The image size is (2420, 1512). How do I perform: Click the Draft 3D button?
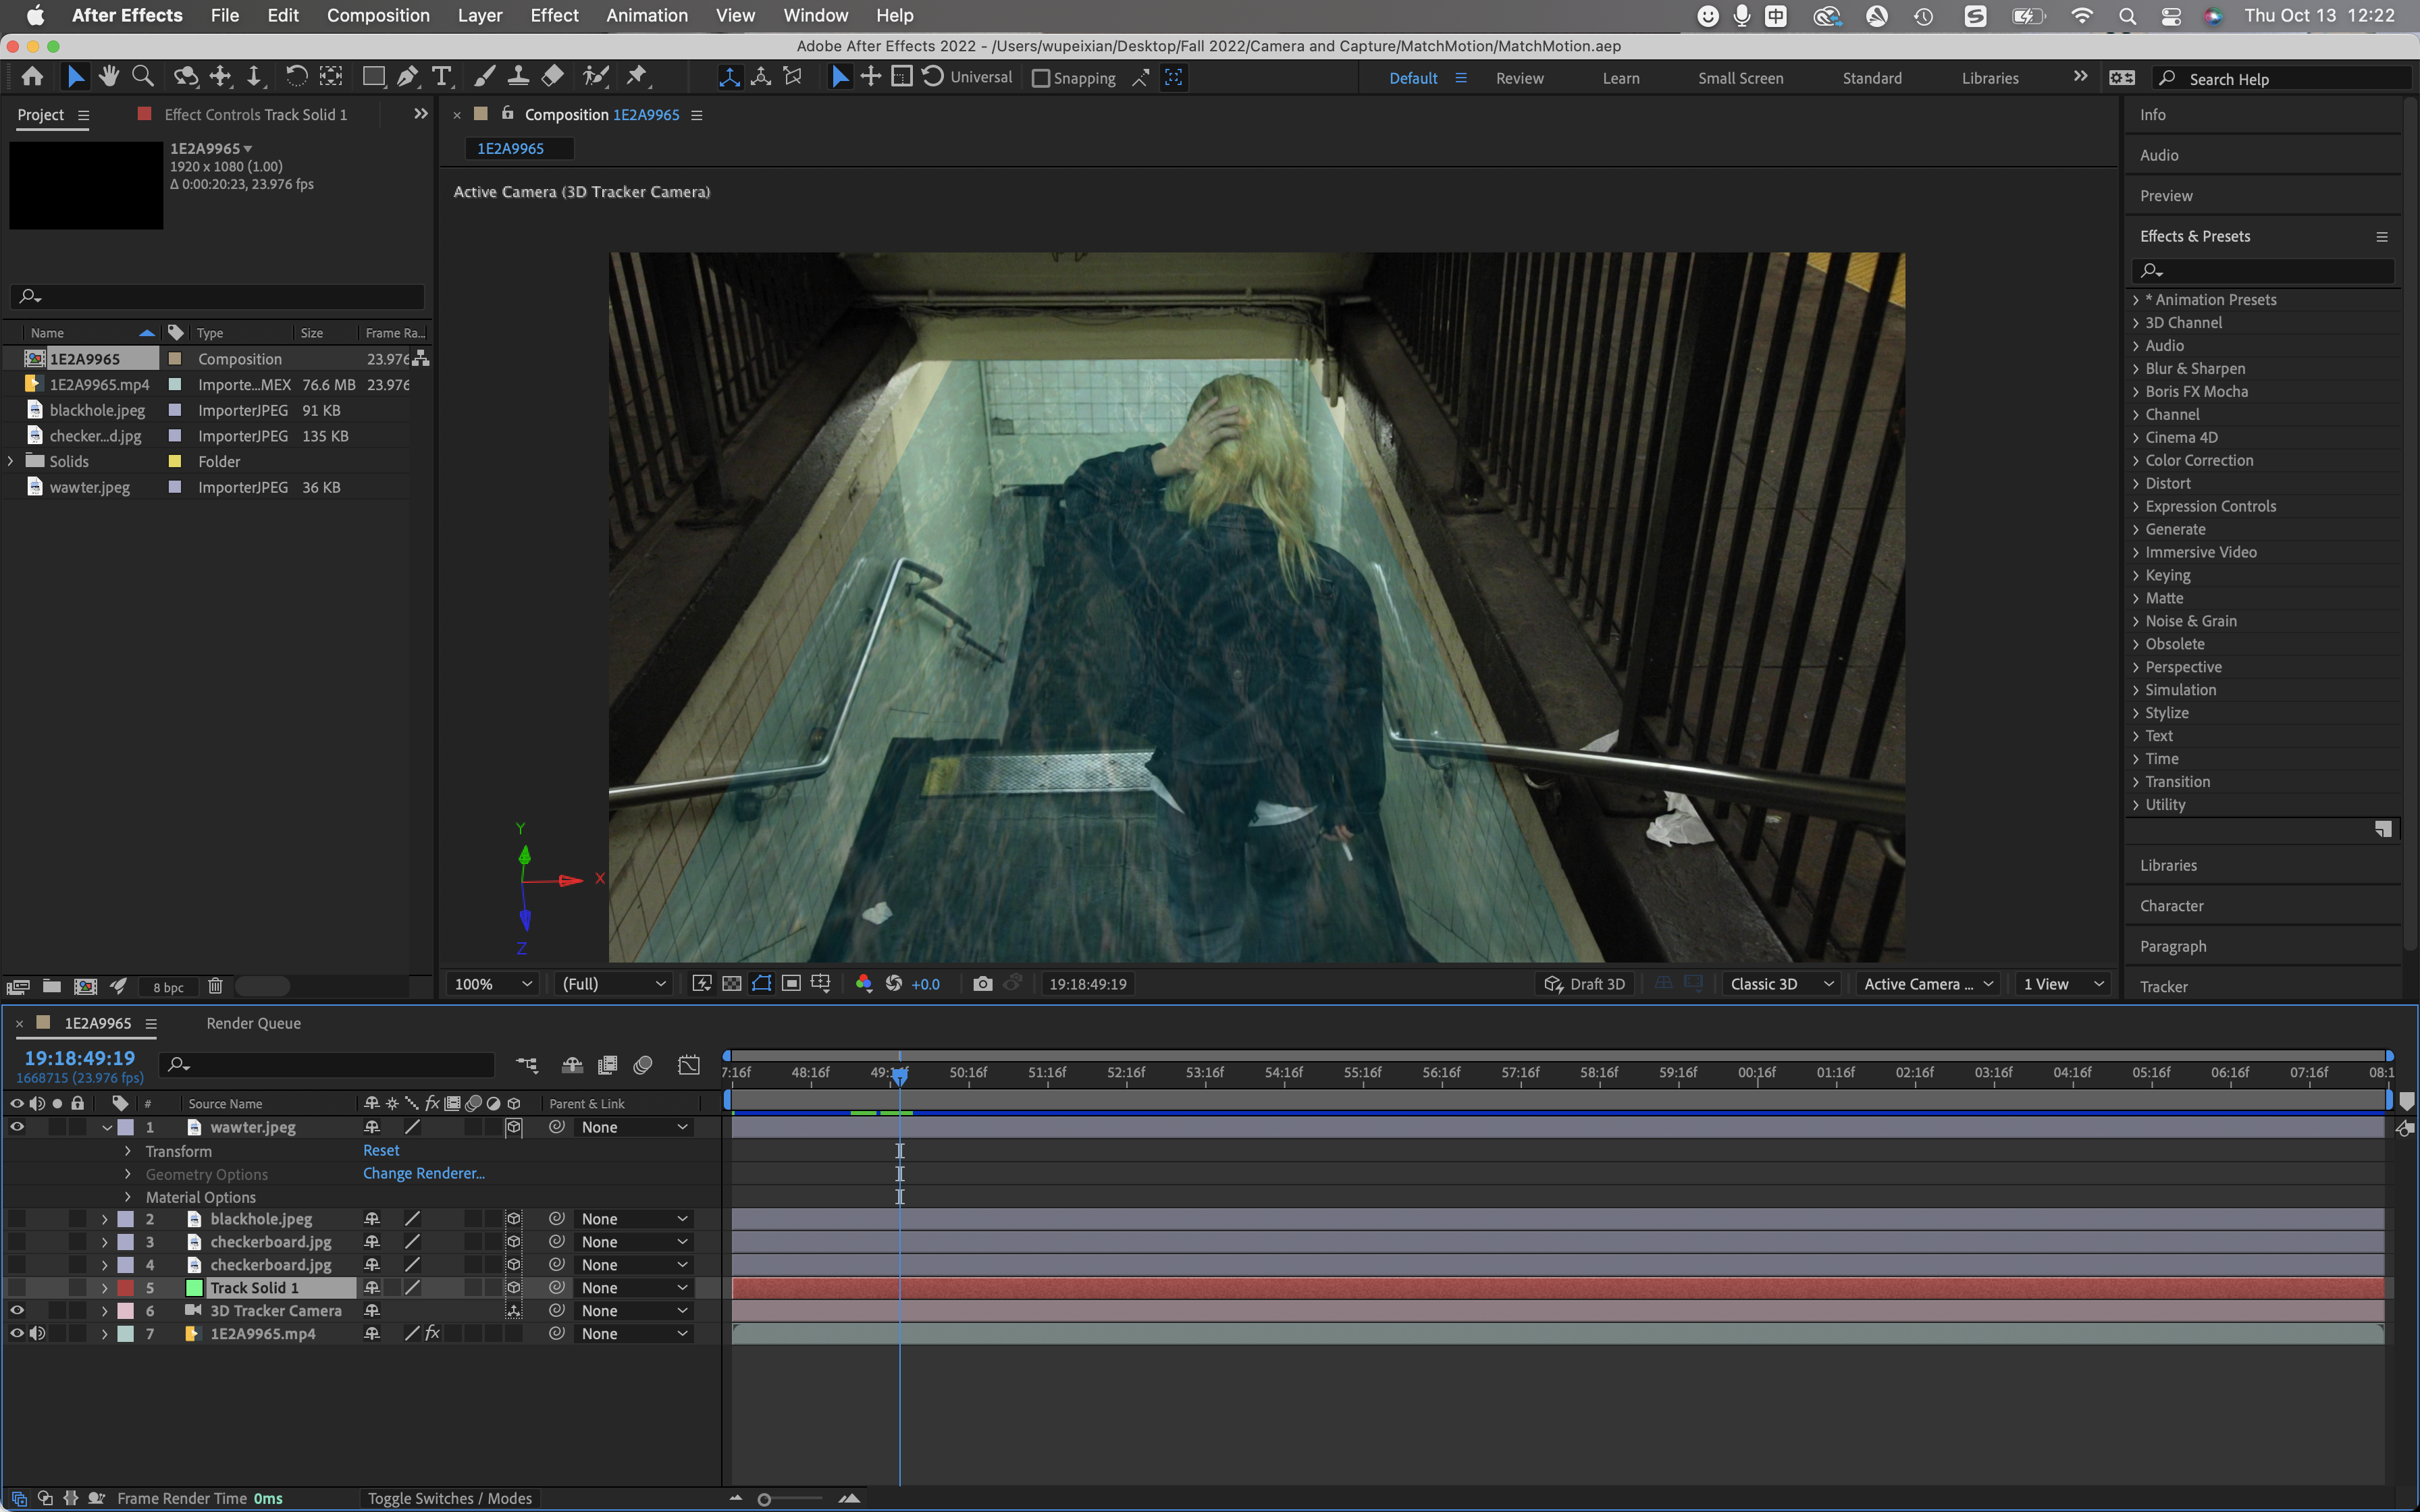point(1584,984)
